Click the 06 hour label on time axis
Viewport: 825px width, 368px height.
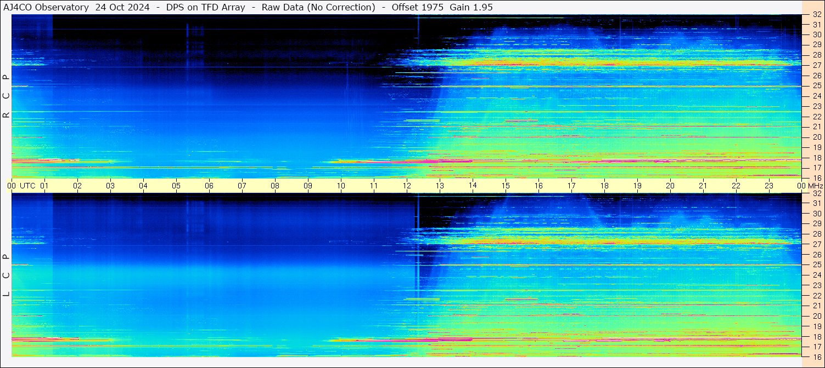(x=209, y=186)
